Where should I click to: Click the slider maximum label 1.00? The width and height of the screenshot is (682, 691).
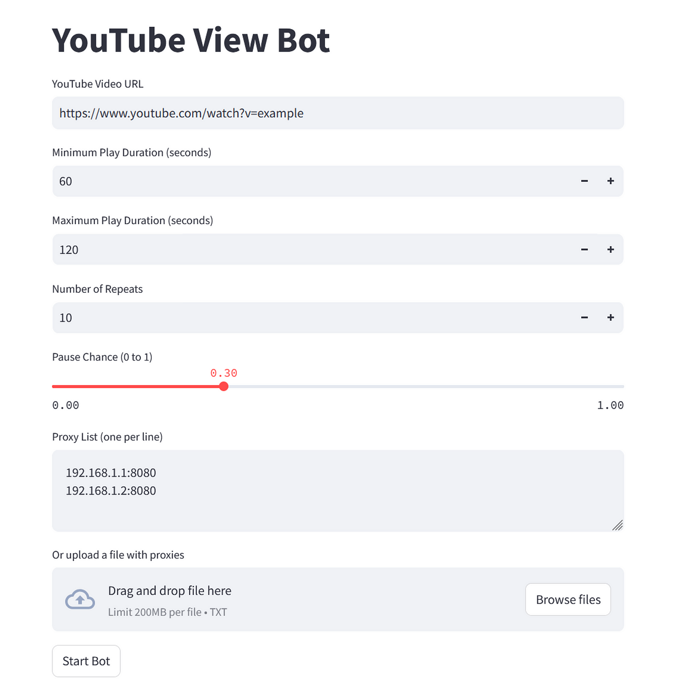click(x=610, y=405)
